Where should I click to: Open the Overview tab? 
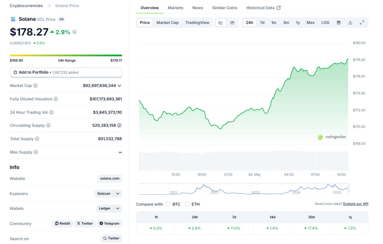coord(149,8)
